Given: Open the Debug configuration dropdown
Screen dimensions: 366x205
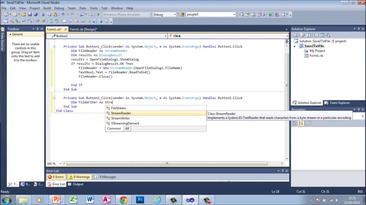Looking at the screenshot, I should coord(164,15).
